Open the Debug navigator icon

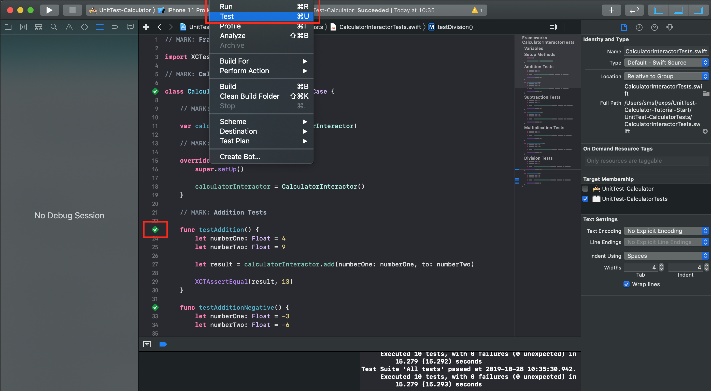click(x=100, y=27)
